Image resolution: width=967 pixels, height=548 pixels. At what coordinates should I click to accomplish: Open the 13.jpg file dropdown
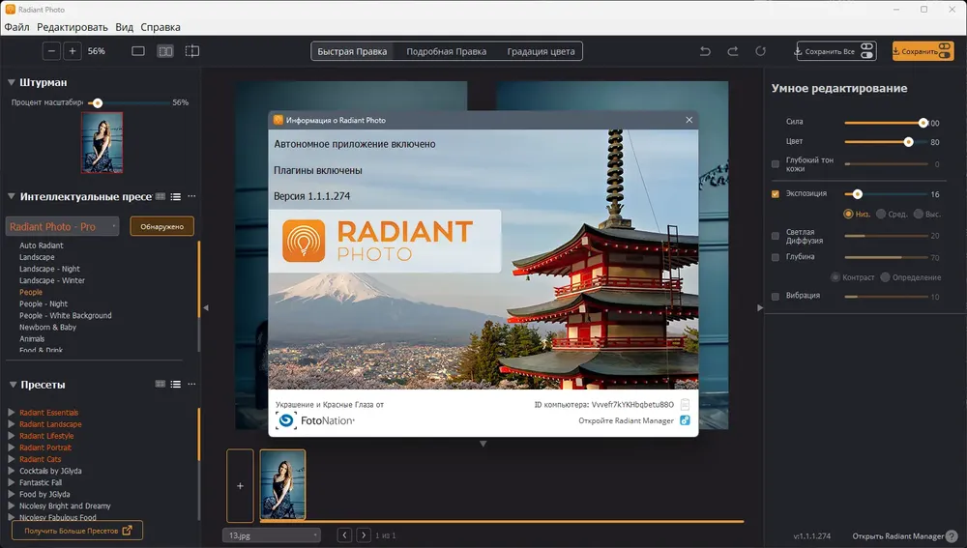[x=272, y=535]
